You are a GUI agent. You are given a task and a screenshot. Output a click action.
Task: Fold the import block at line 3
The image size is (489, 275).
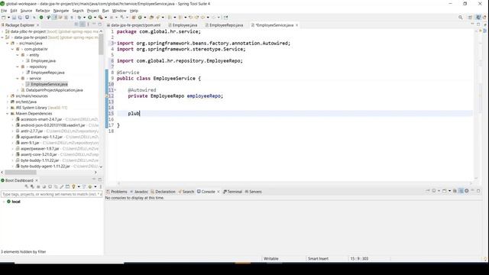click(x=115, y=43)
